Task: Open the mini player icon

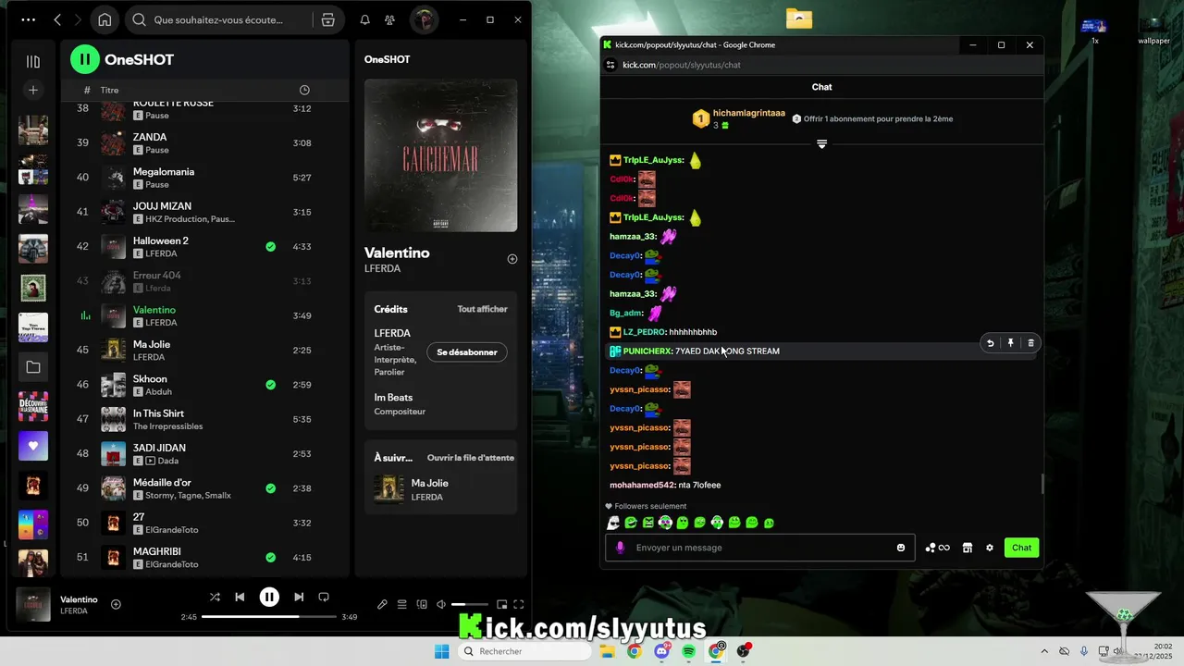Action: pos(501,605)
